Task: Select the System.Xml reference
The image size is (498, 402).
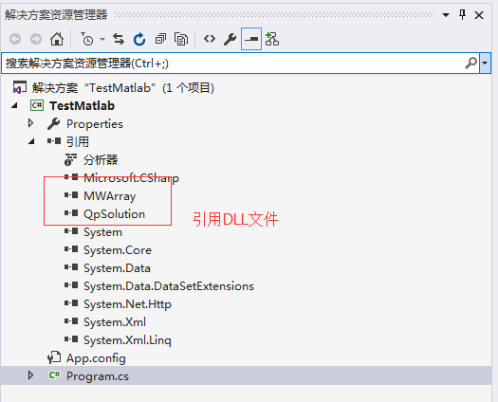Action: tap(115, 322)
